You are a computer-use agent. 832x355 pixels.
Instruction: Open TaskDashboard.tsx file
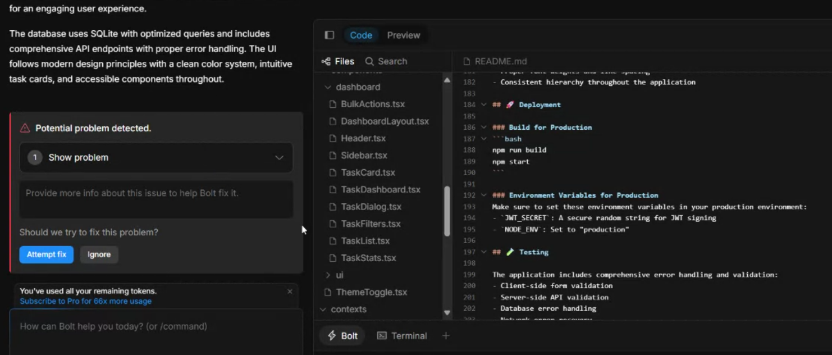pos(381,189)
